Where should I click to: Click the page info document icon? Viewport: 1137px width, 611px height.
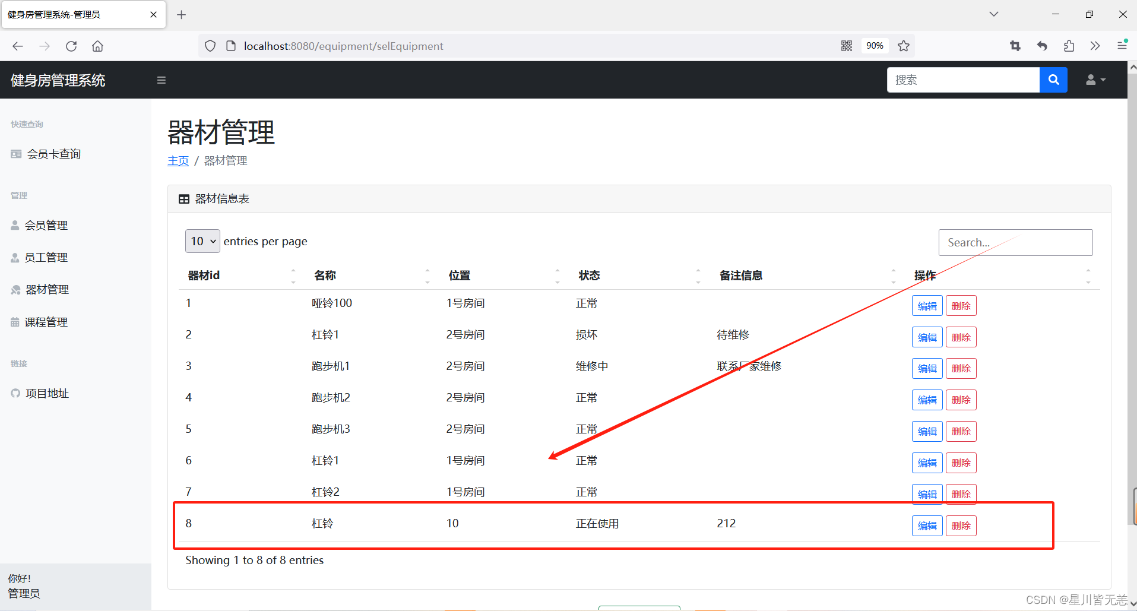(231, 46)
